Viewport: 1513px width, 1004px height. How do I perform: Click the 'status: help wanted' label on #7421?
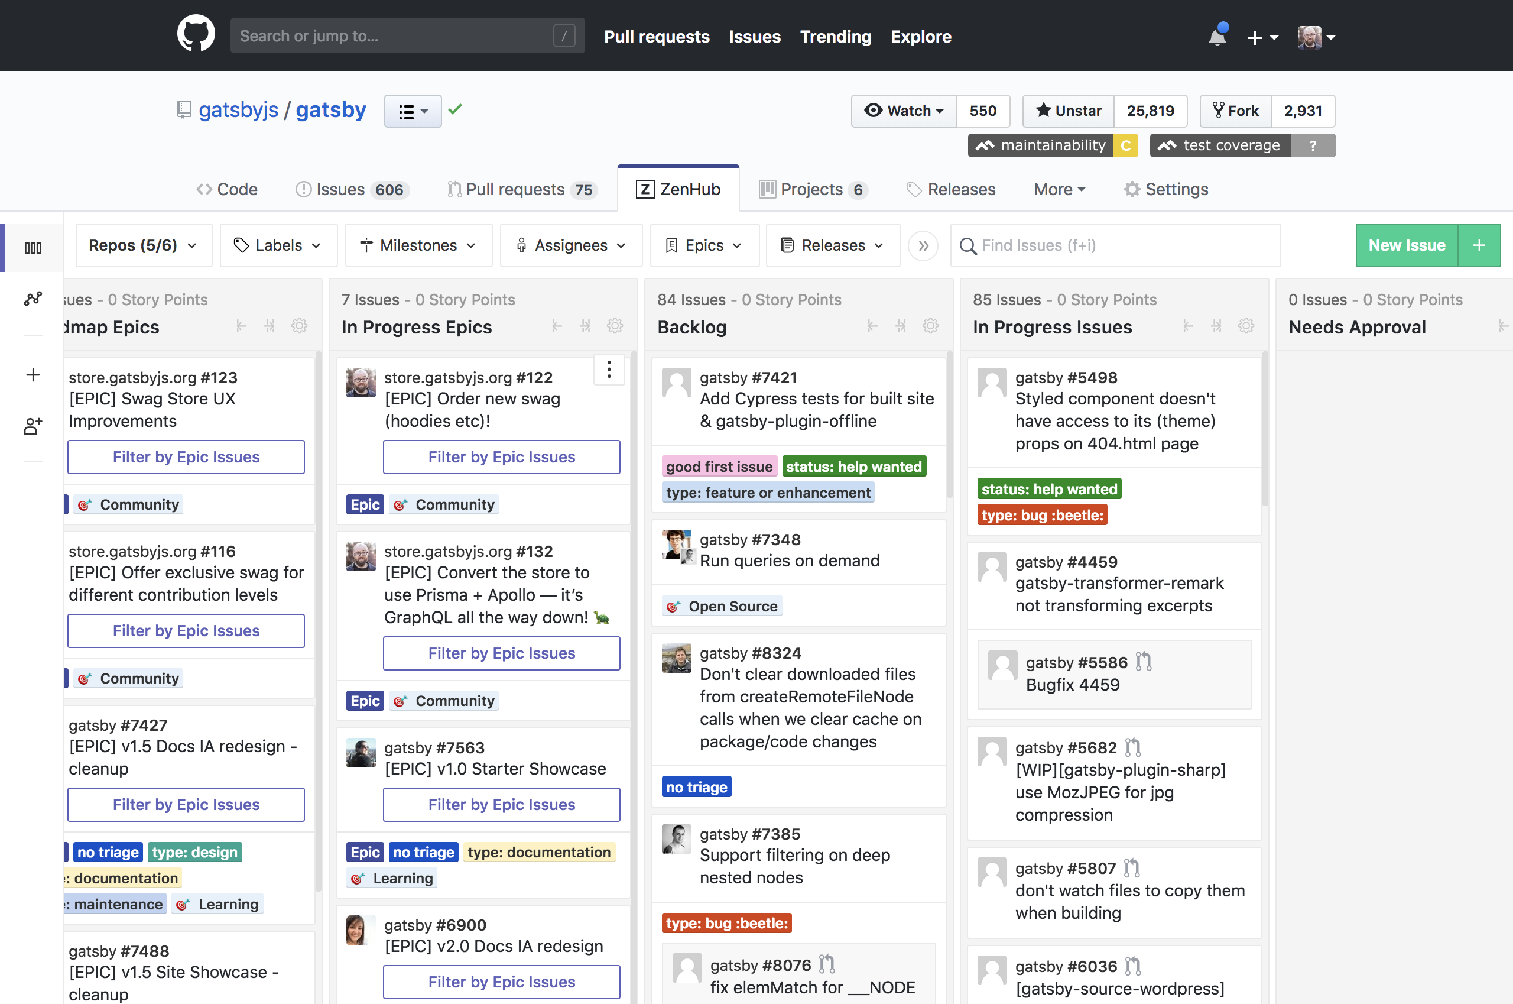(854, 467)
